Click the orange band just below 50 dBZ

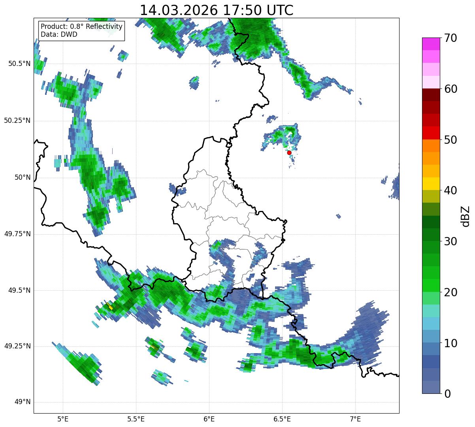431,146
